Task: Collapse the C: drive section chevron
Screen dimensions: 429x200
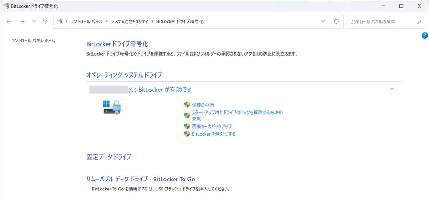Action: click(x=392, y=89)
